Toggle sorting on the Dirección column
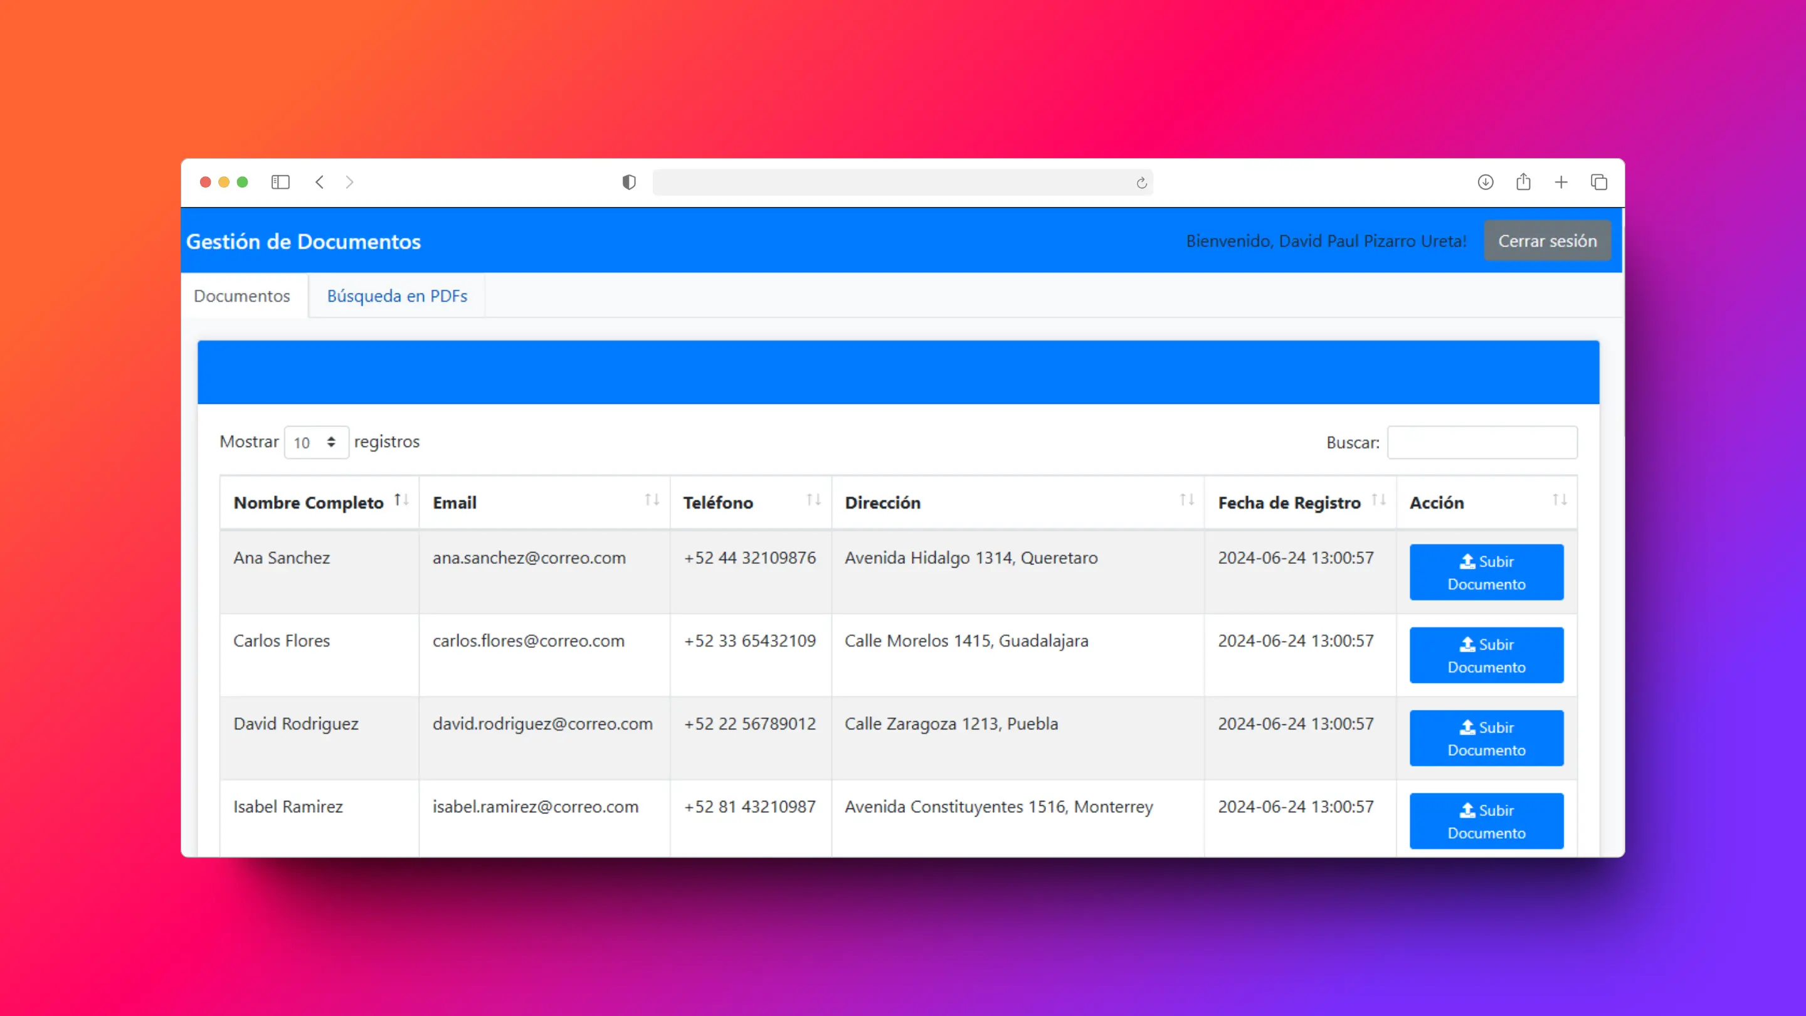Screen dimensions: 1806x1016 1186,500
